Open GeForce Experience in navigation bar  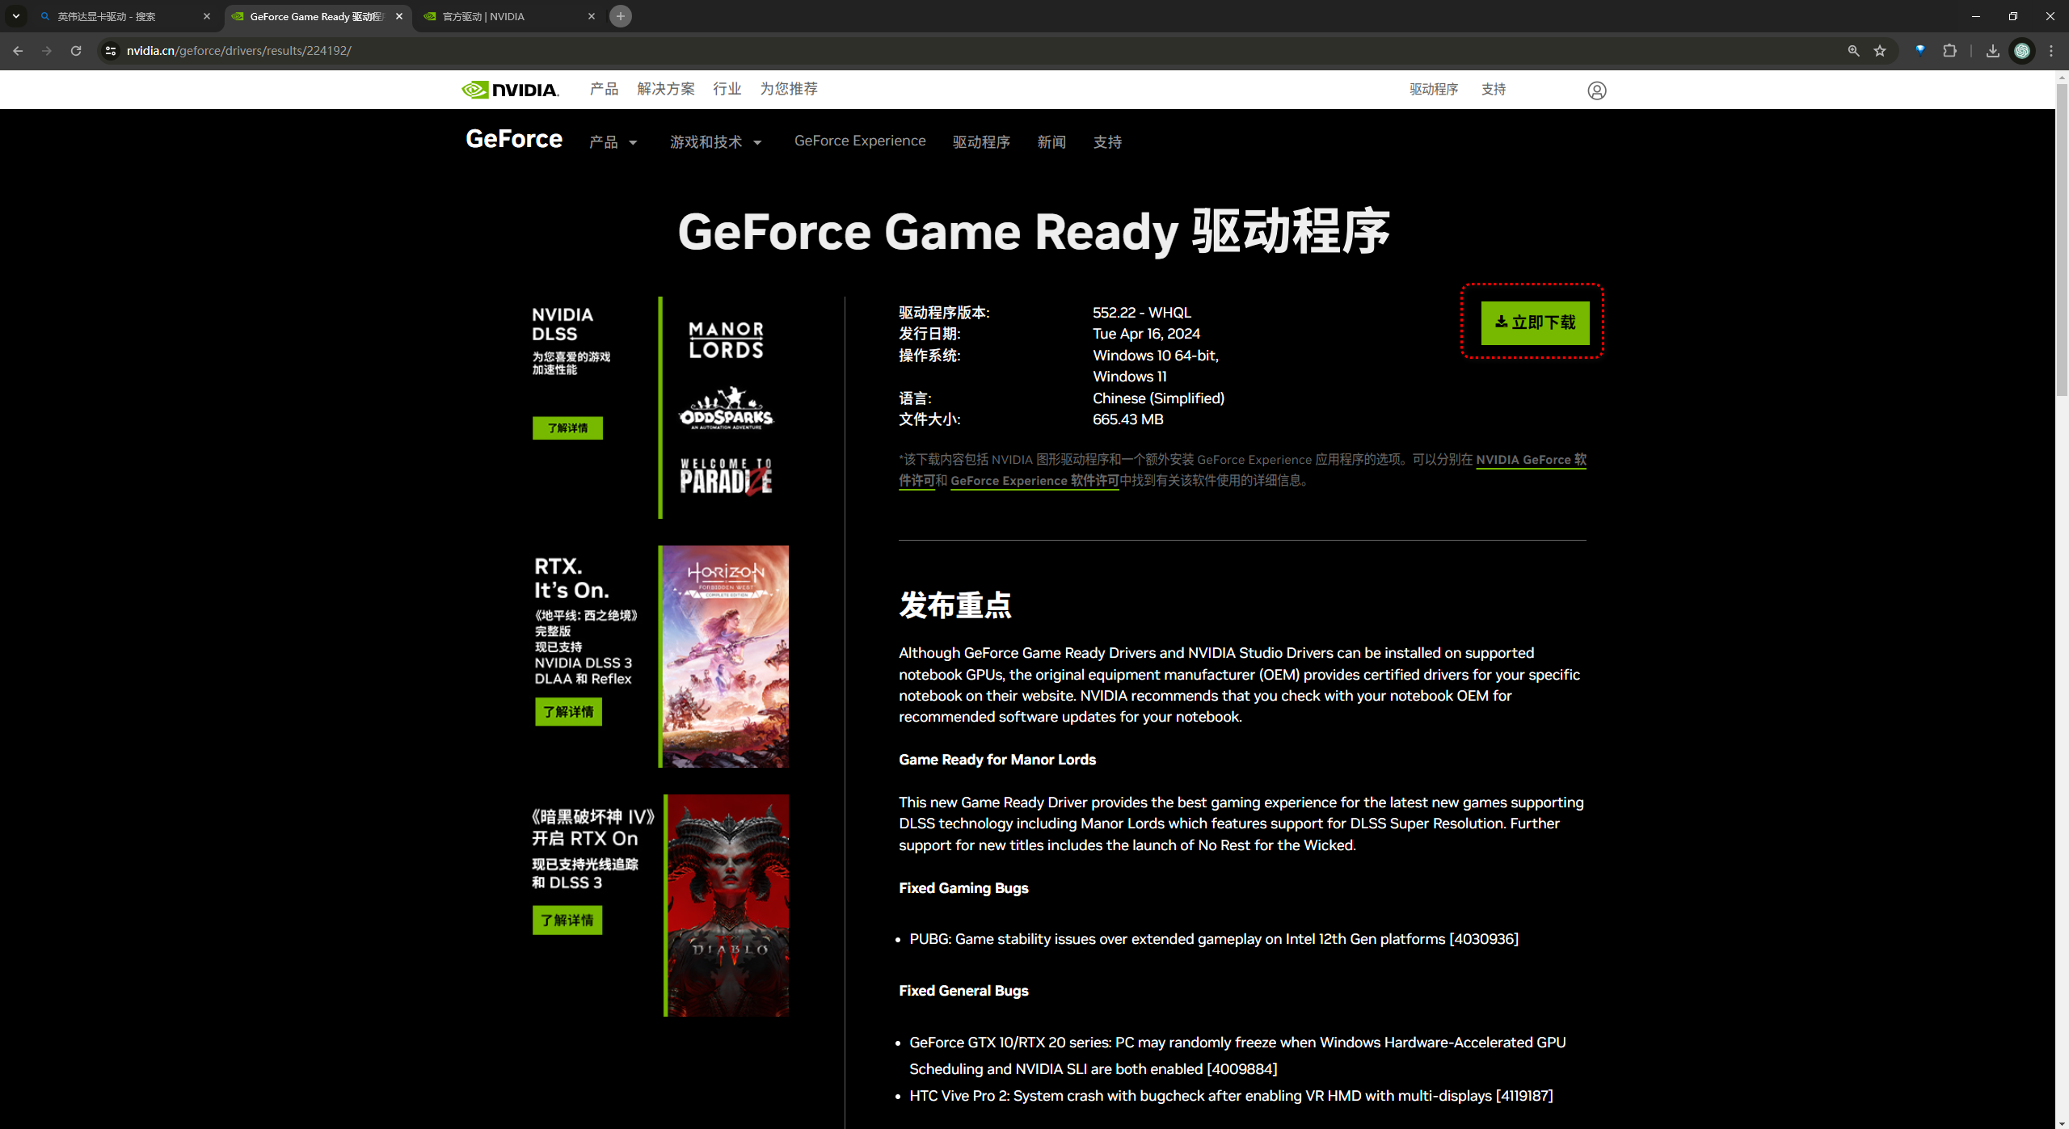tap(860, 141)
